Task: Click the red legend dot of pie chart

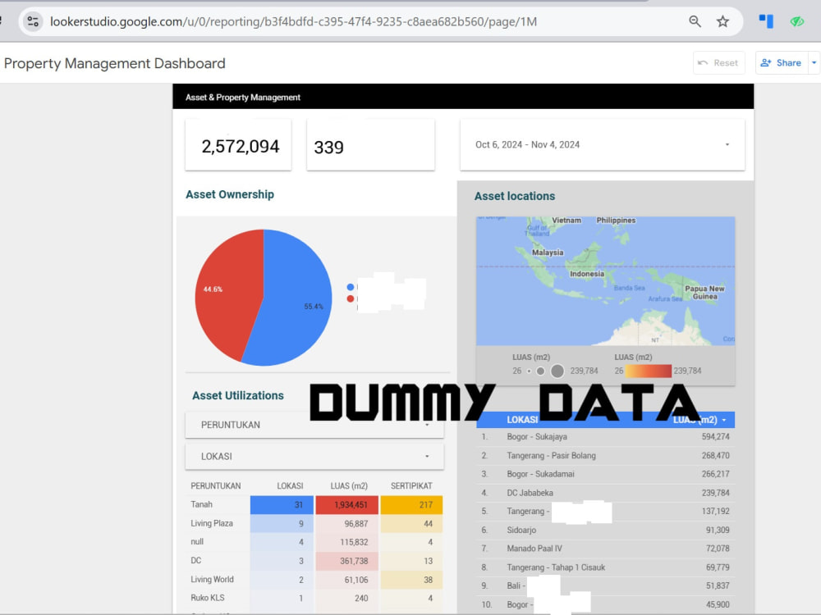Action: (351, 298)
